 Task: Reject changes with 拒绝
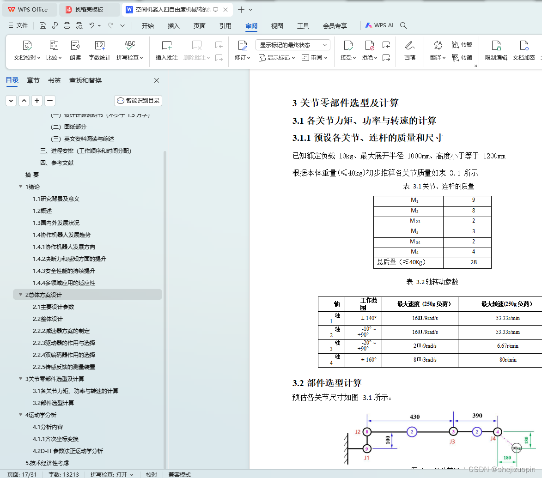[x=369, y=50]
